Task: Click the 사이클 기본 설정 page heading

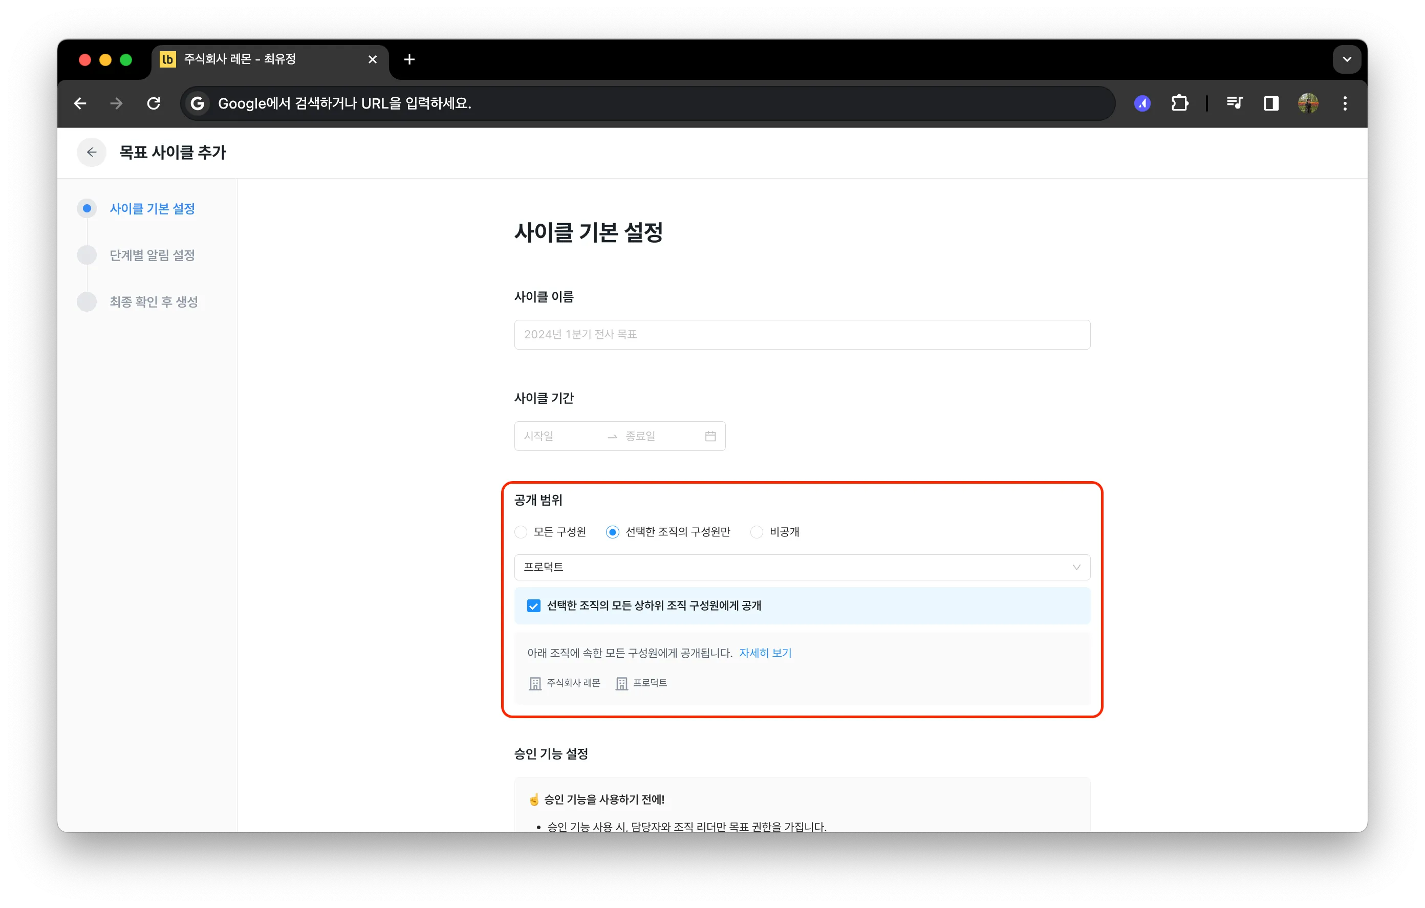Action: 588,232
